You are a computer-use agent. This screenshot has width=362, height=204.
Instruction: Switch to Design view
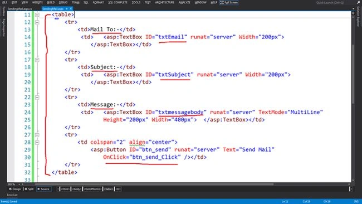click(x=15, y=189)
